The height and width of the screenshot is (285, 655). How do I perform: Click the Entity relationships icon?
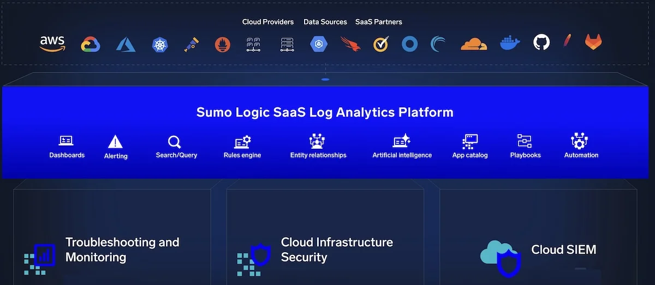click(x=317, y=141)
